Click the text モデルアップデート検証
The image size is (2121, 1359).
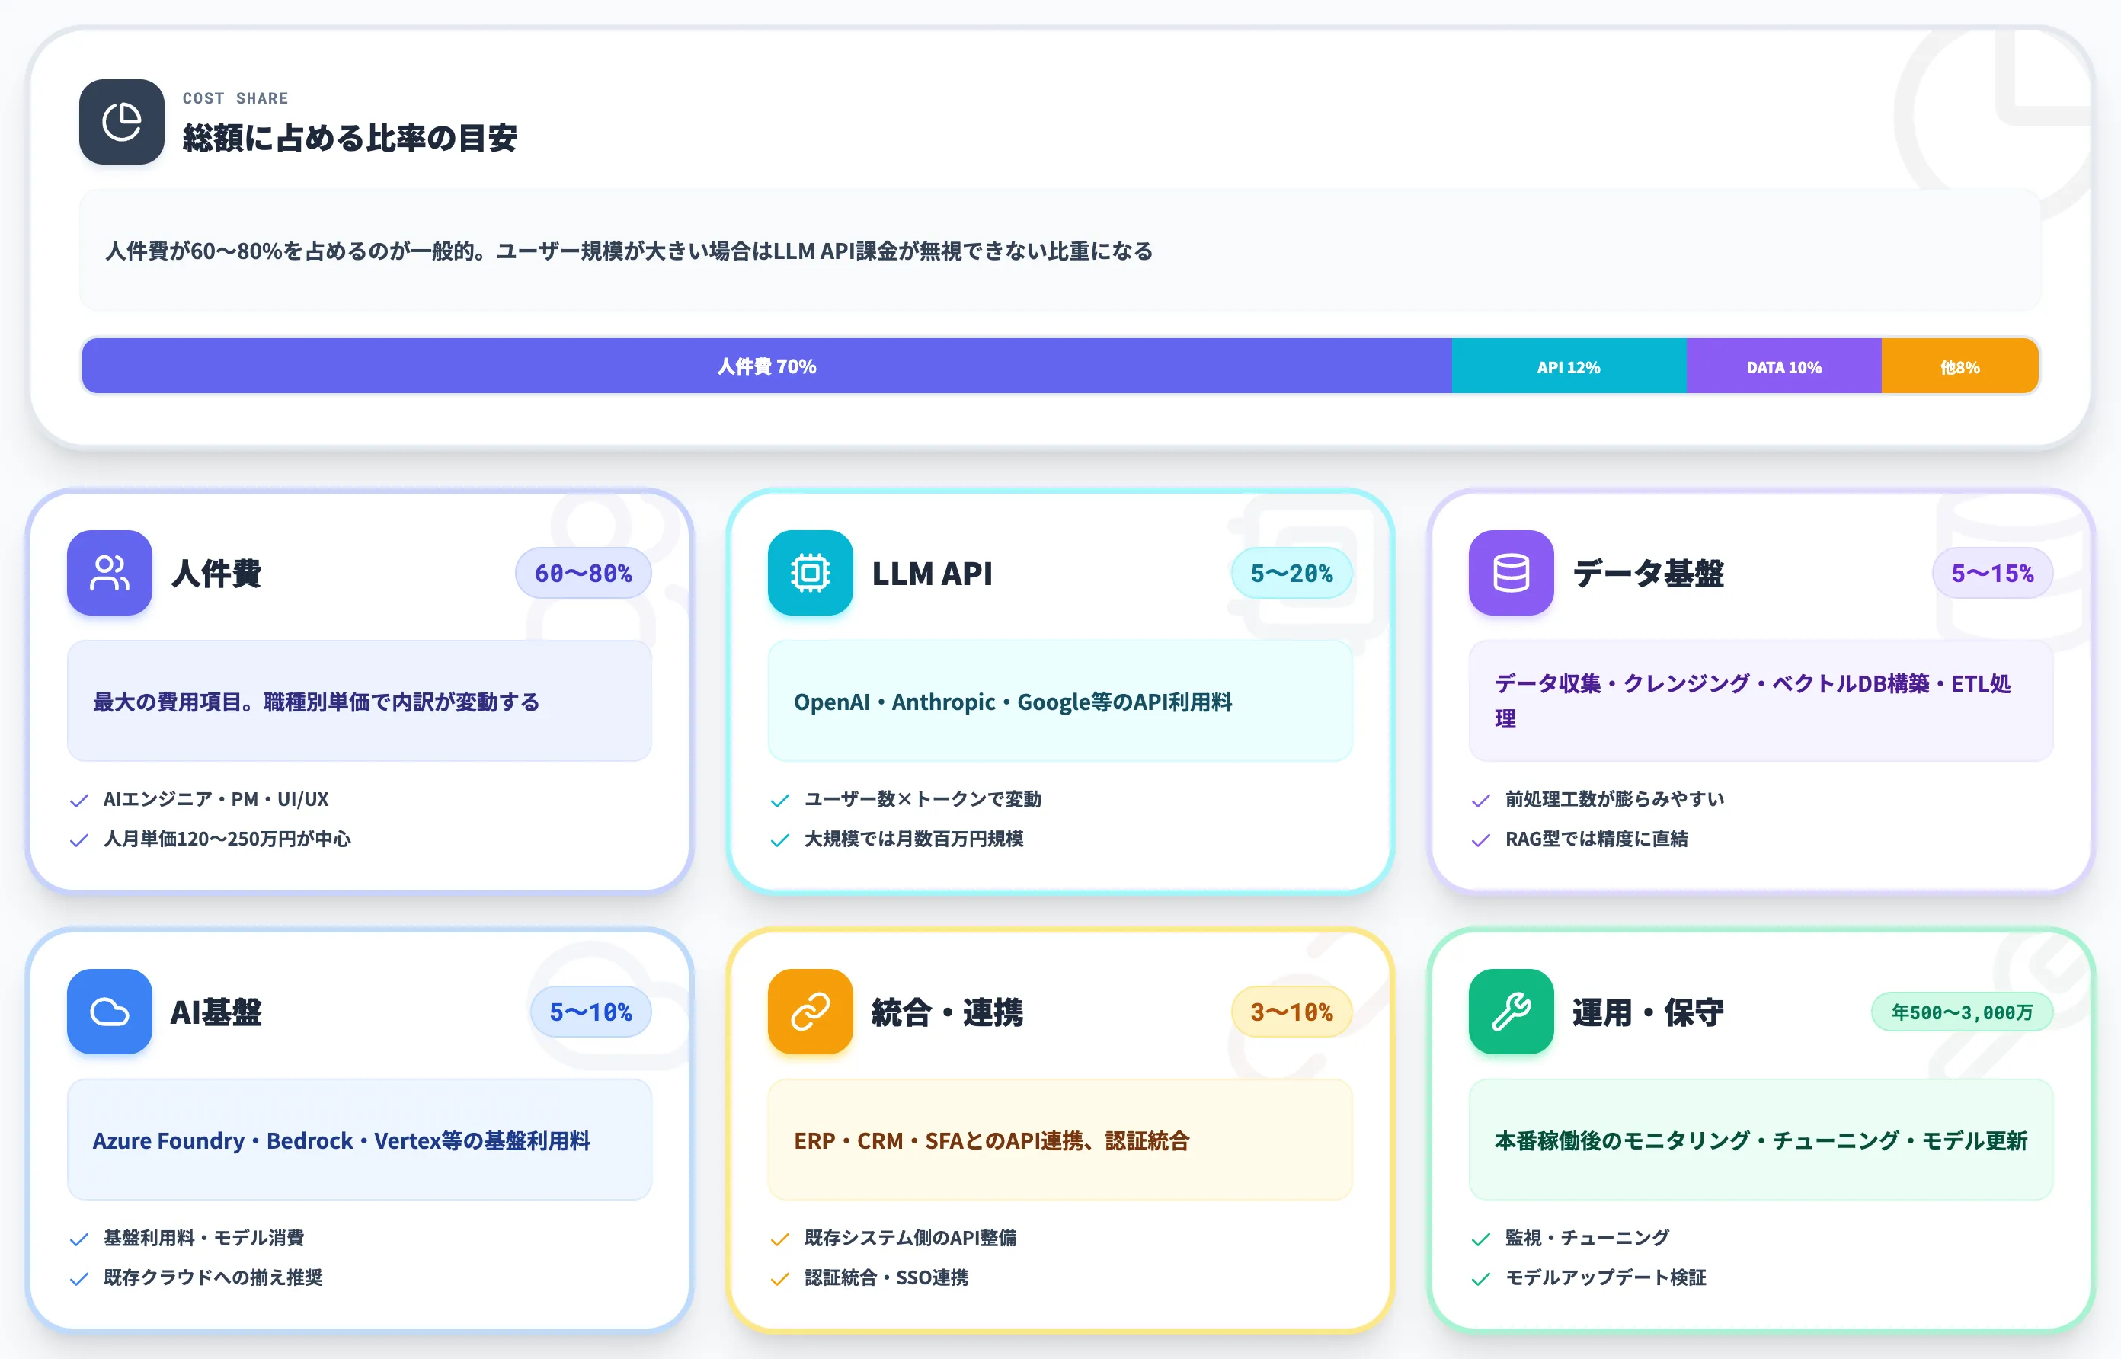[x=1606, y=1277]
